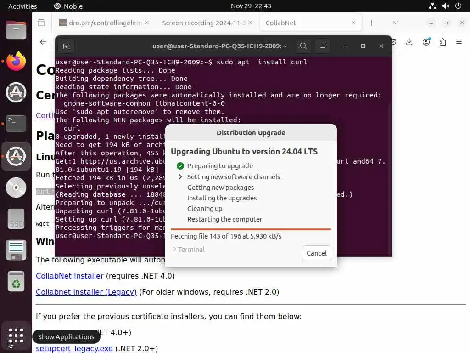The height and width of the screenshot is (353, 470).
Task: Click the upgrade progress bar
Action: click(x=251, y=229)
